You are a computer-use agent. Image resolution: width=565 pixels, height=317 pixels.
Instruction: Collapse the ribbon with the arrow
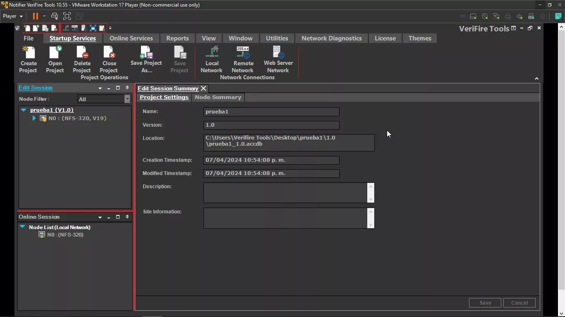536,78
